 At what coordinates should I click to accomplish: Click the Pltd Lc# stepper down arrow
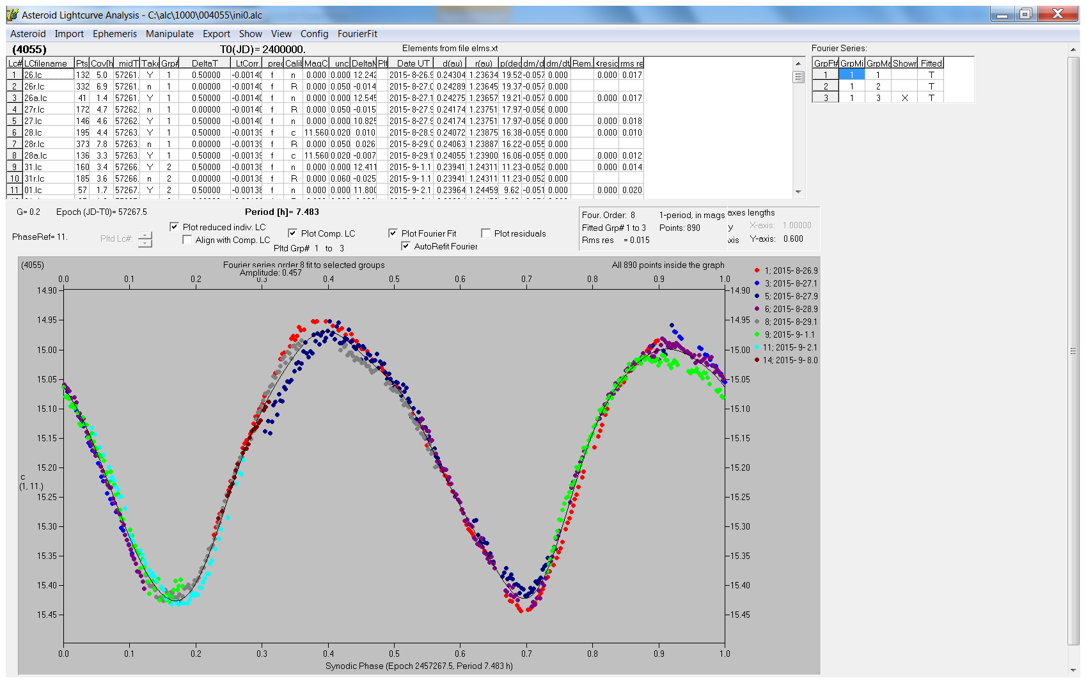click(x=145, y=243)
